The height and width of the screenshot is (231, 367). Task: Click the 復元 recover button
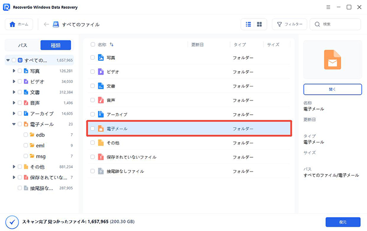tap(342, 222)
